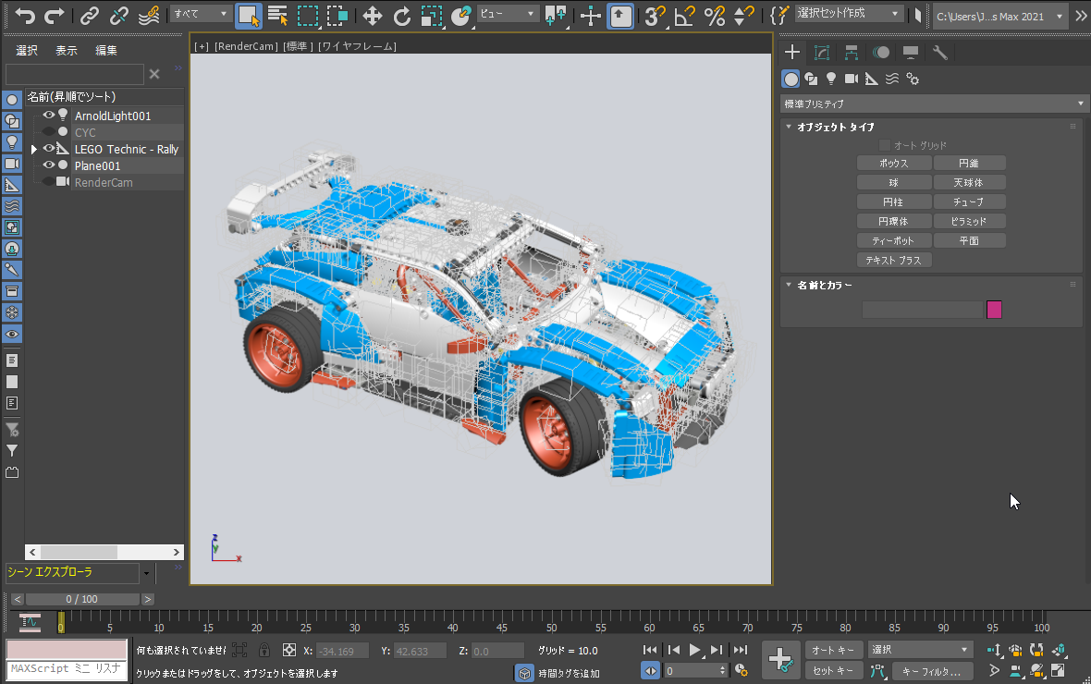Switch to the Cameras create category
Image resolution: width=1091 pixels, height=684 pixels.
pyautogui.click(x=851, y=79)
